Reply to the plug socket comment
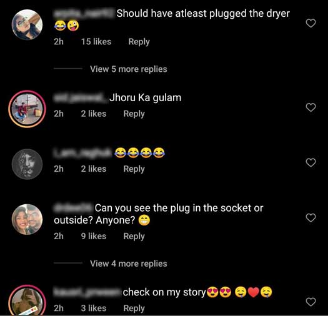Viewport: 328px width, 316px height. [x=134, y=236]
